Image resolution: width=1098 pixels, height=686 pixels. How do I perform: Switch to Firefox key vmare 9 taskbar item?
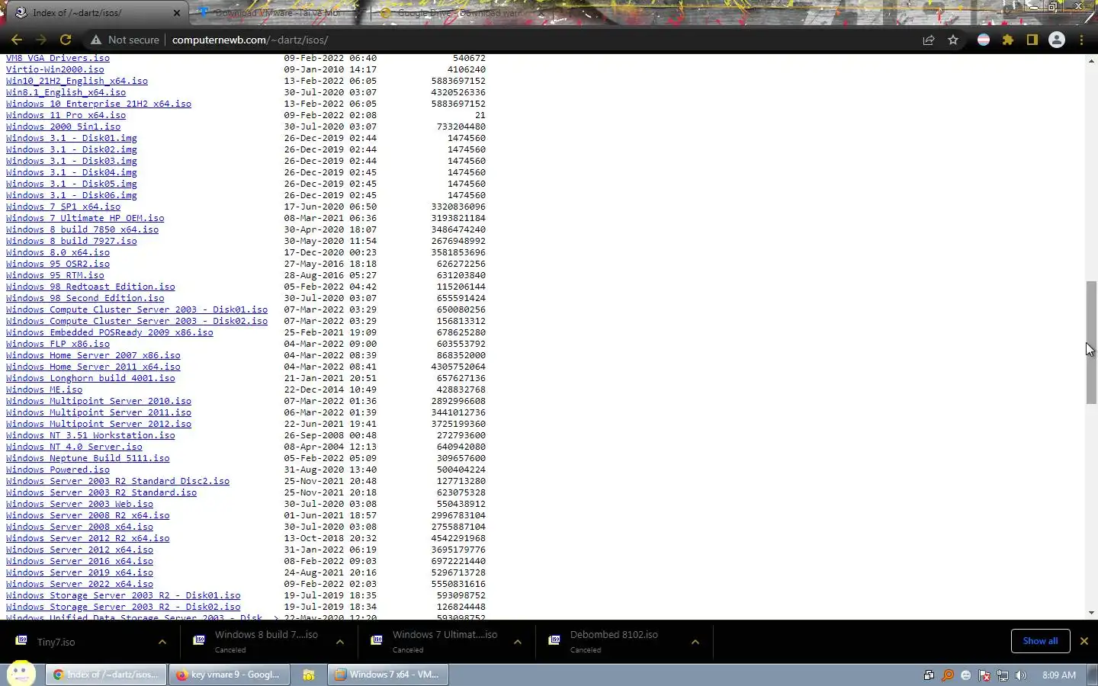coord(229,675)
